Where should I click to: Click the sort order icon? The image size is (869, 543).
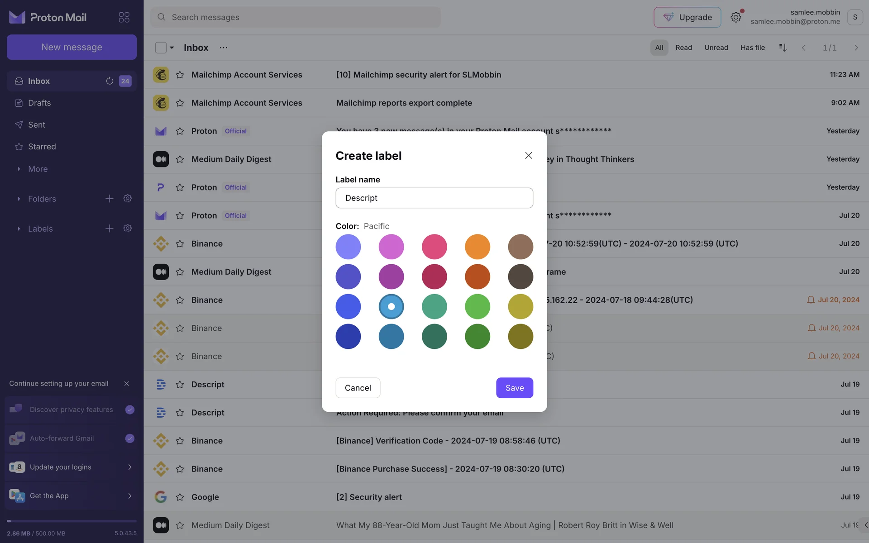[x=783, y=48]
